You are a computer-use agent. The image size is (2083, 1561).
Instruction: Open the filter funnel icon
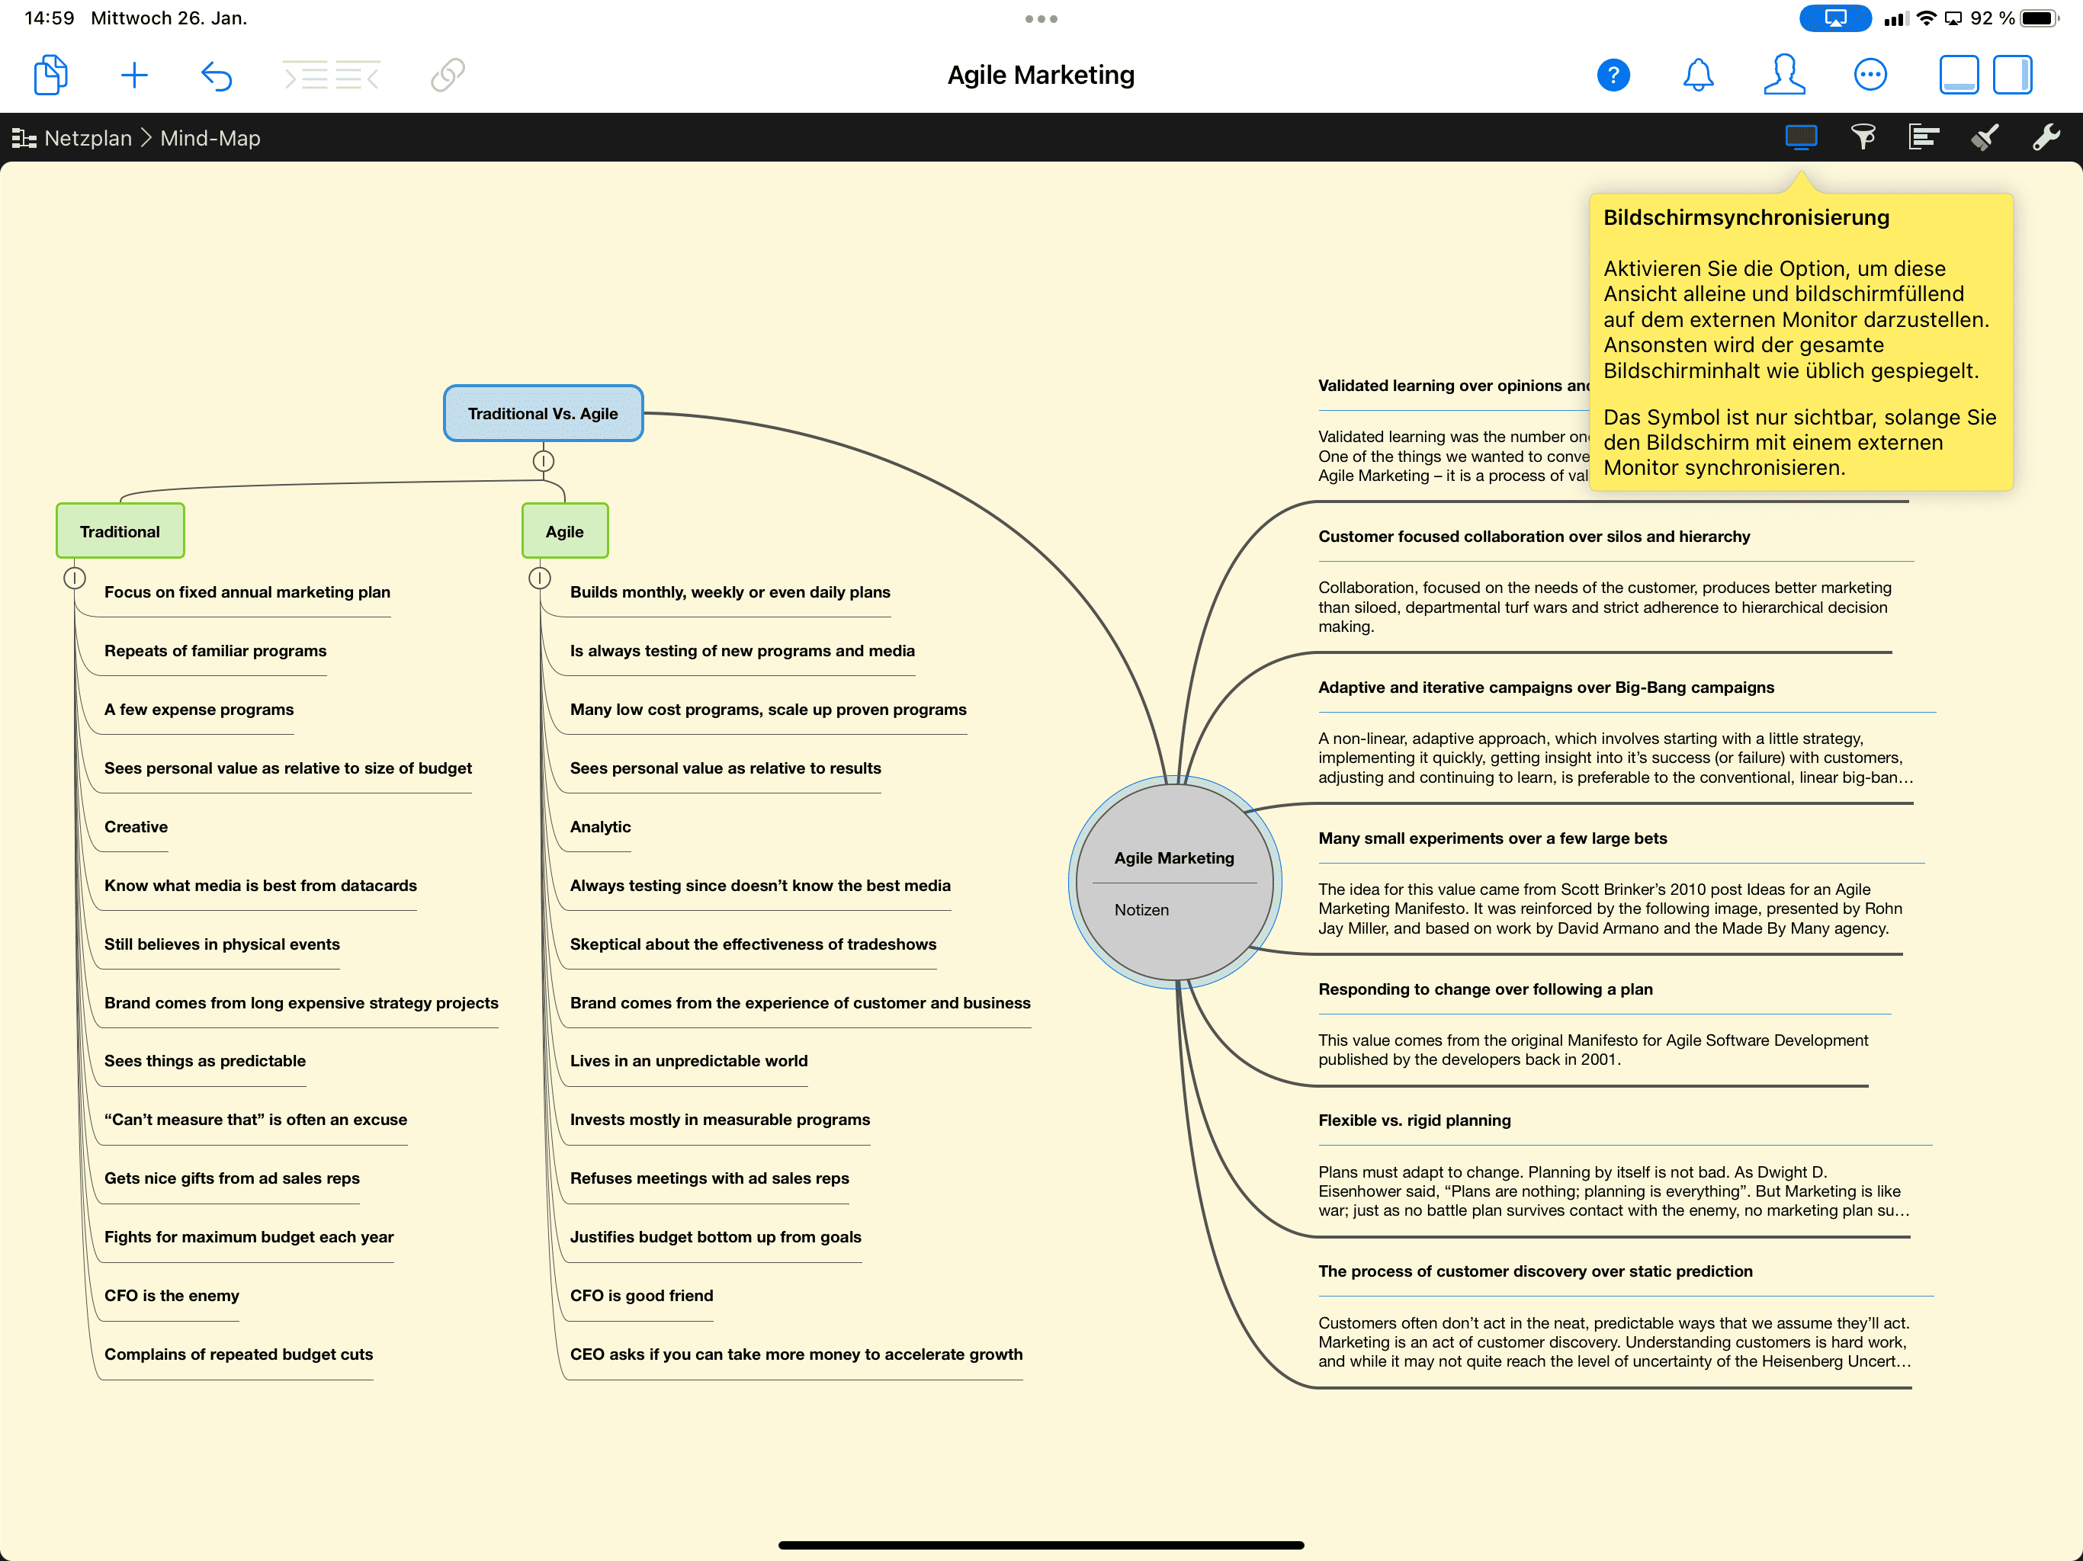click(1863, 137)
